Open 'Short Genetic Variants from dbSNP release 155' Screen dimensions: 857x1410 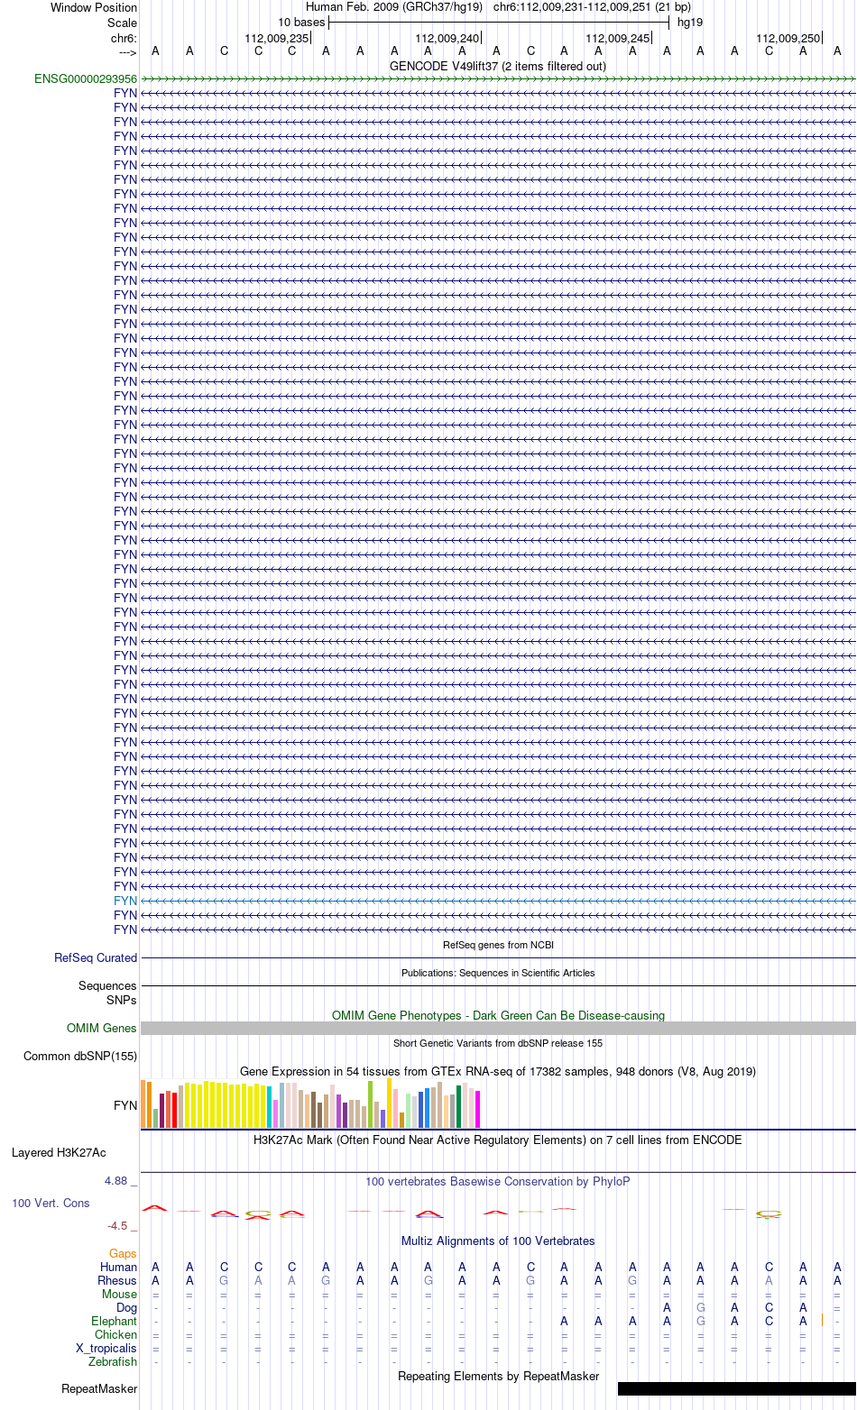coord(498,1043)
